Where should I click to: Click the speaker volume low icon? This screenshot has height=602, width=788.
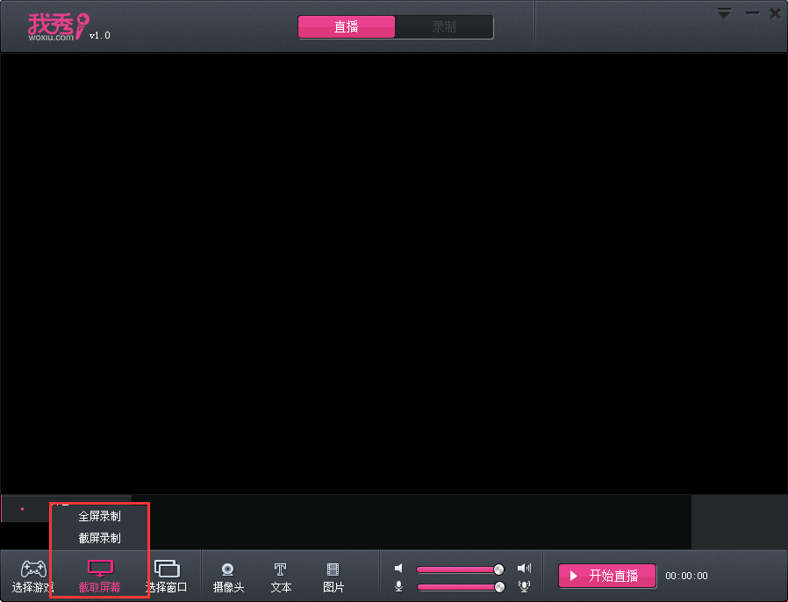(x=398, y=569)
